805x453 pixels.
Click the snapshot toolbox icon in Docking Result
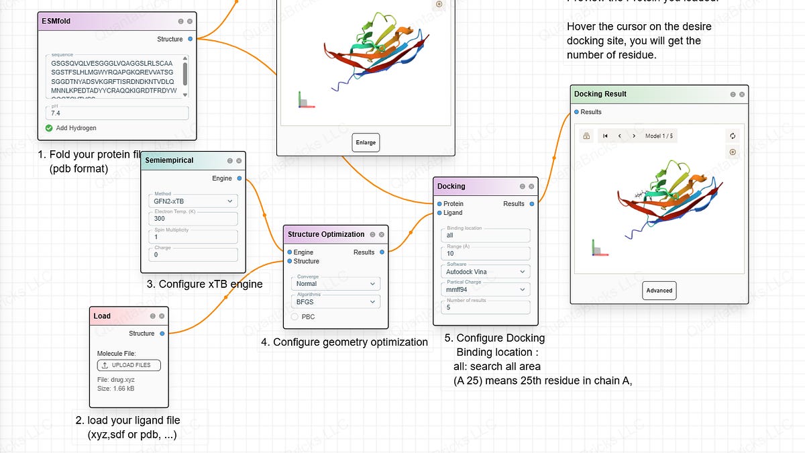pyautogui.click(x=586, y=136)
